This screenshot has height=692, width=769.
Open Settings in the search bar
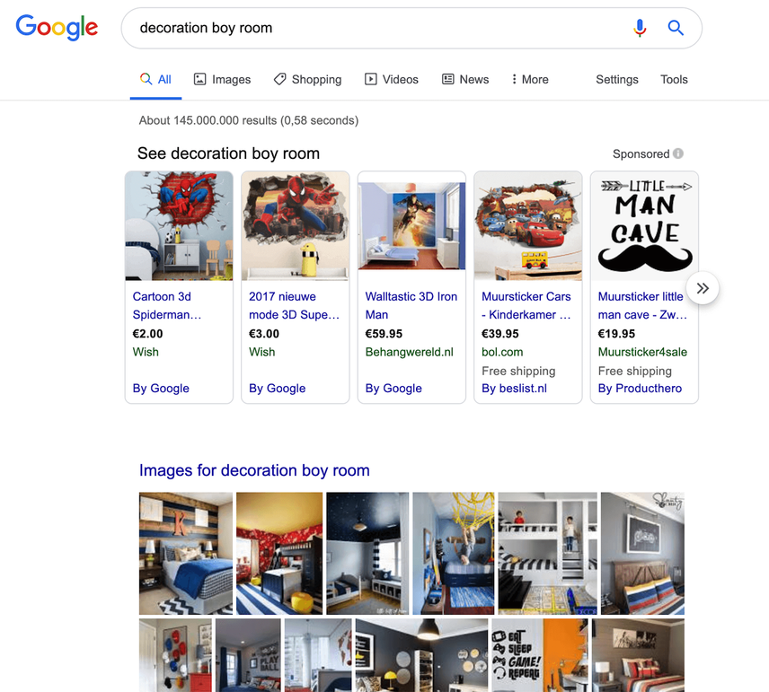point(617,79)
